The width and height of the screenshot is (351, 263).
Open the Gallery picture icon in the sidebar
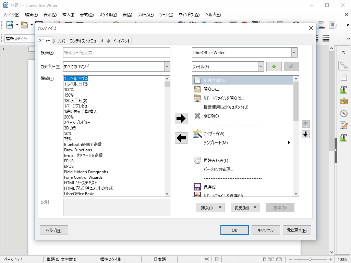click(343, 101)
